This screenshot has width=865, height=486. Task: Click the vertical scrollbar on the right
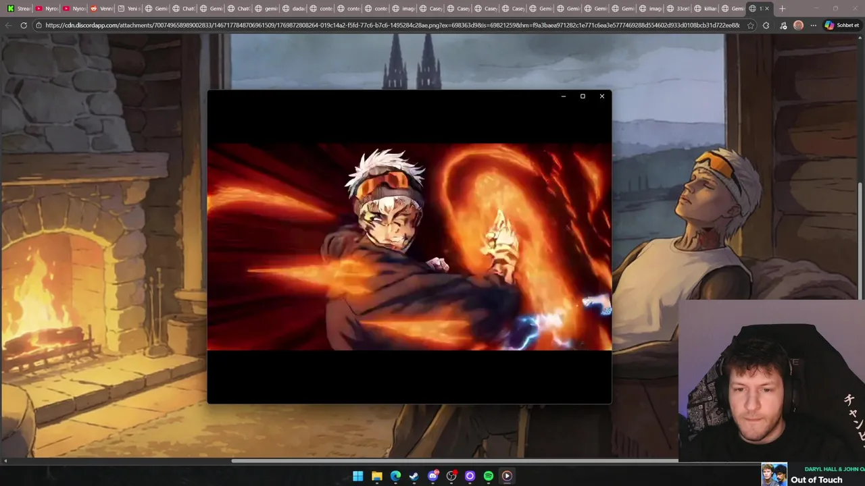(x=861, y=240)
